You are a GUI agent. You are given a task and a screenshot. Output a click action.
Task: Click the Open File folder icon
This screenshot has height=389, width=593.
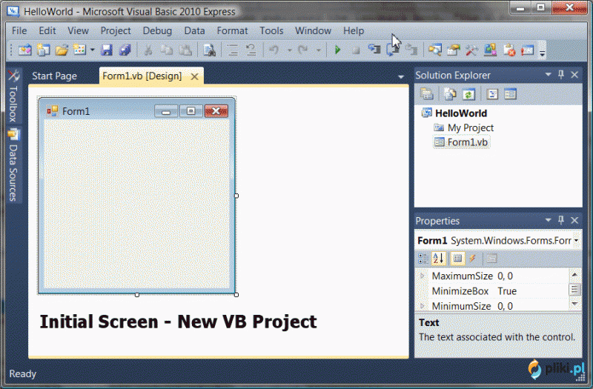62,50
